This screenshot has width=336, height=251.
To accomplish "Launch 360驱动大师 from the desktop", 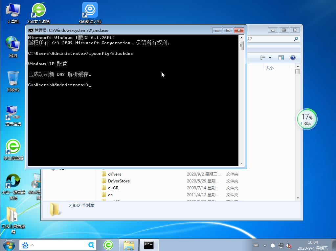I will 90,11.
